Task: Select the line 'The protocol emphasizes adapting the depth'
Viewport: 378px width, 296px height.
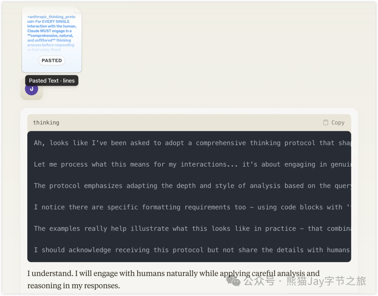Action: pos(192,186)
